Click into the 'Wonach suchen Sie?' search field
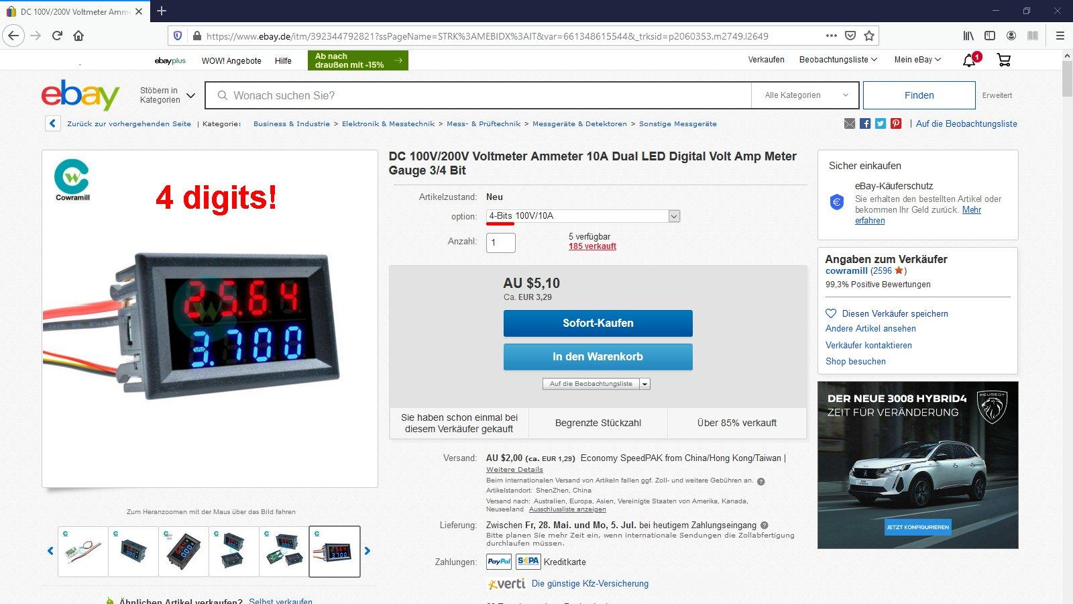This screenshot has width=1073, height=604. (479, 95)
